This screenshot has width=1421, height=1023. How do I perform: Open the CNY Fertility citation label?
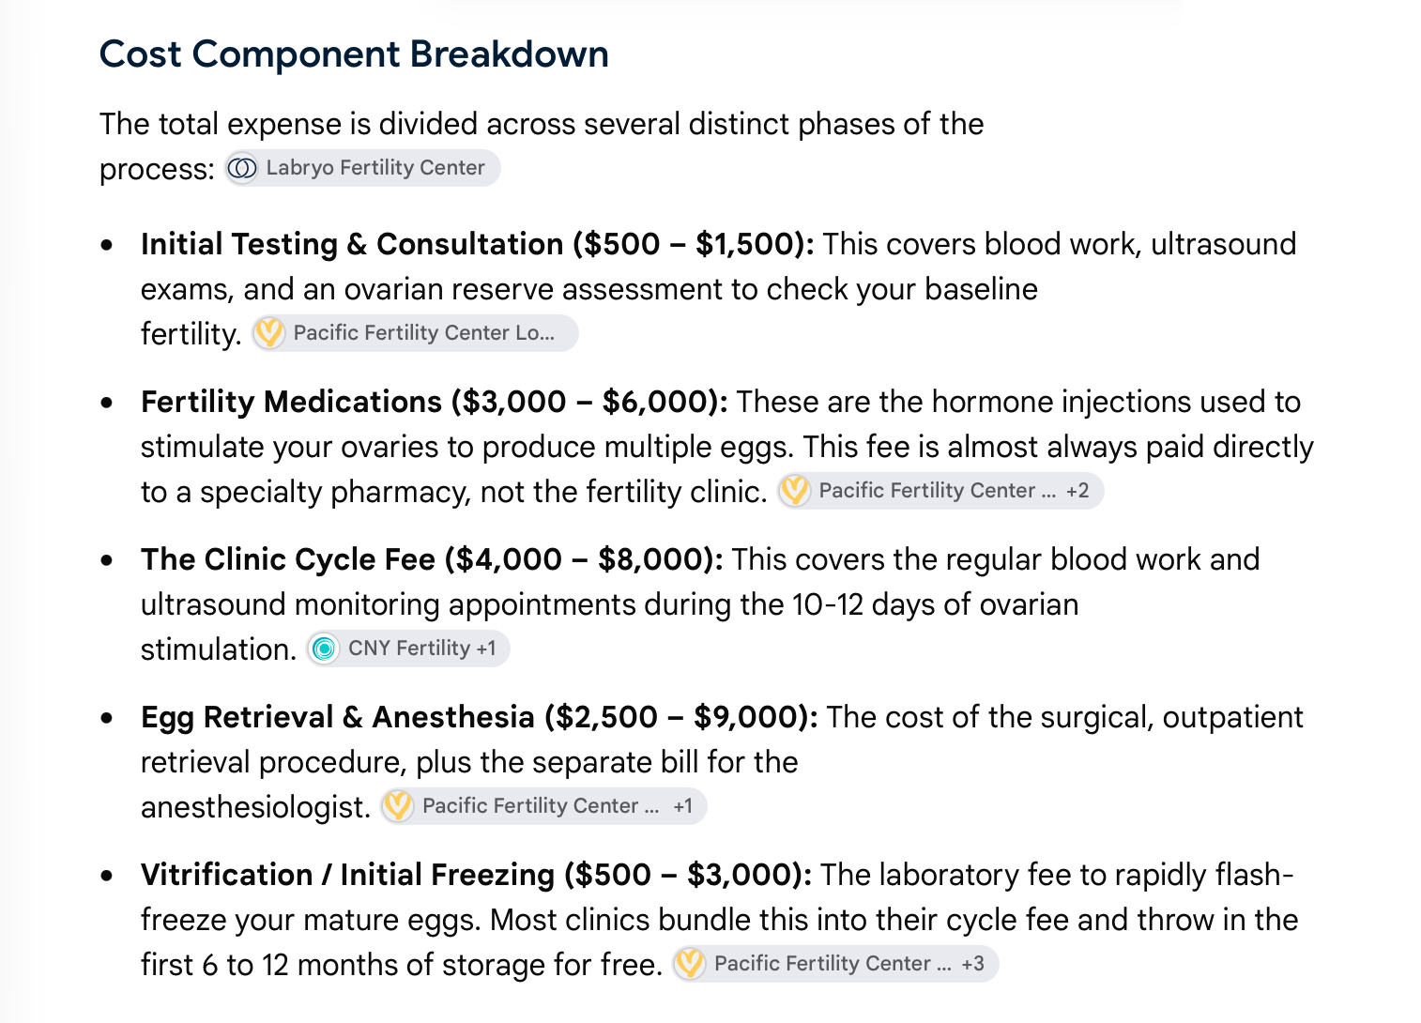[409, 649]
